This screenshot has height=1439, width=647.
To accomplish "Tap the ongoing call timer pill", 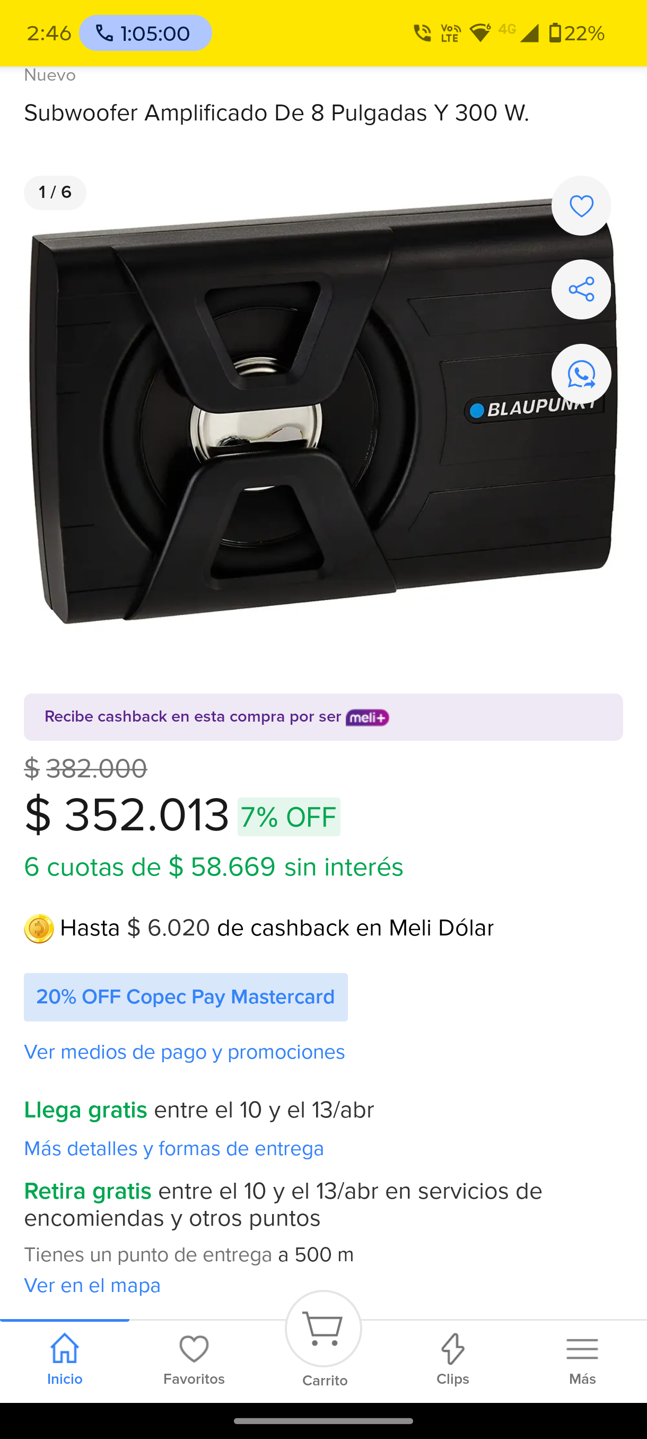I will click(x=145, y=33).
